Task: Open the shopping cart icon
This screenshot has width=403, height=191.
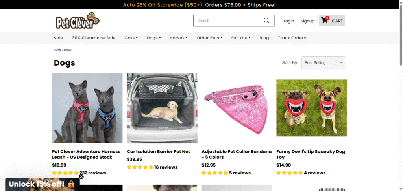Action: tap(325, 20)
